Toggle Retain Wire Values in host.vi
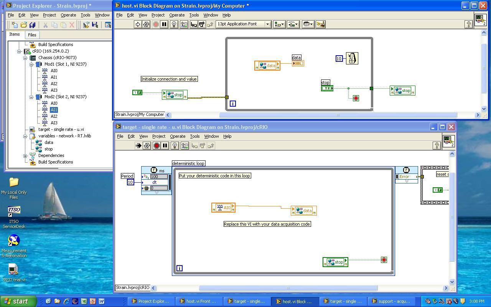 point(184,24)
